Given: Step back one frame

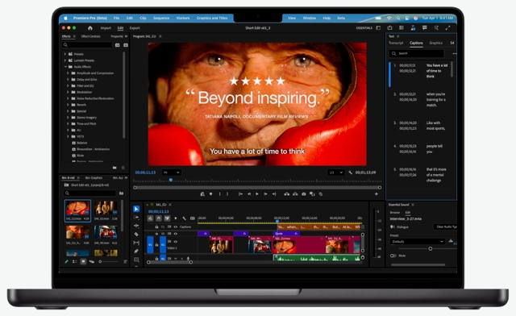Looking at the screenshot, I should (249, 194).
